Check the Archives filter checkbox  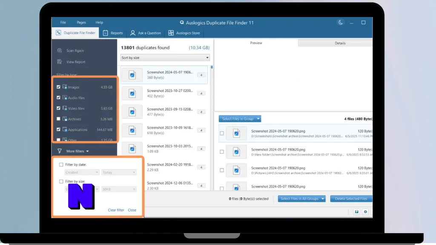pos(58,119)
